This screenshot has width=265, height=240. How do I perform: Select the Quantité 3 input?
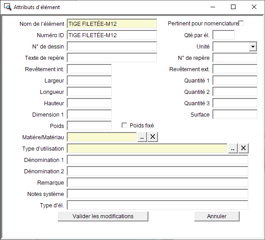tap(235, 103)
